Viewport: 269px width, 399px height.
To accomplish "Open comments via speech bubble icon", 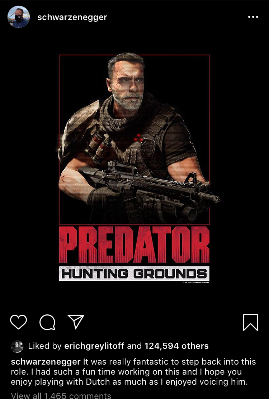I will point(47,322).
